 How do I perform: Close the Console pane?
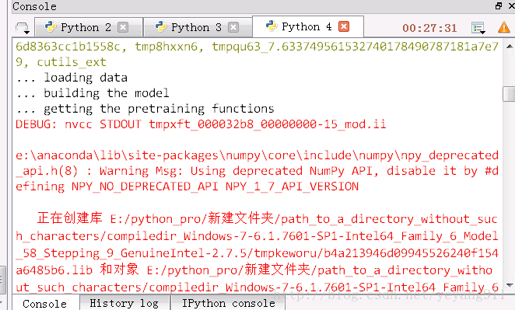pyautogui.click(x=512, y=5)
